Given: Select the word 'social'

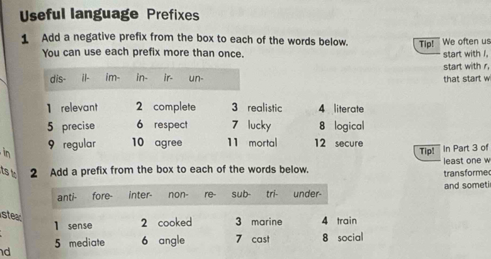Looking at the screenshot, I should pos(351,238).
